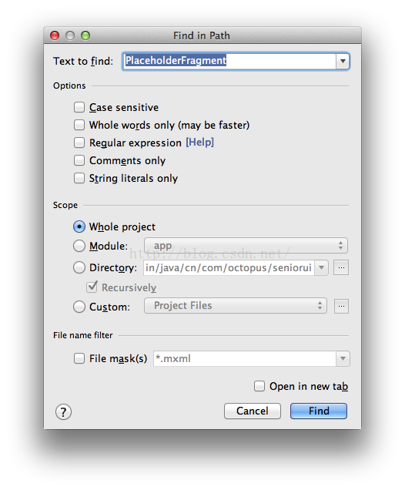Open the Project Files custom scope dropdown
Viewport: 405px width, 490px height.
pyautogui.click(x=236, y=306)
